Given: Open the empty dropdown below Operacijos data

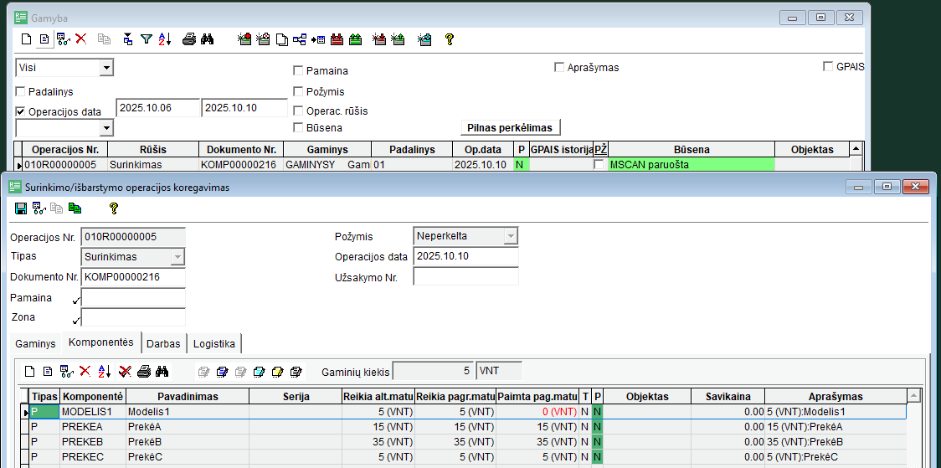Looking at the screenshot, I should [x=106, y=128].
